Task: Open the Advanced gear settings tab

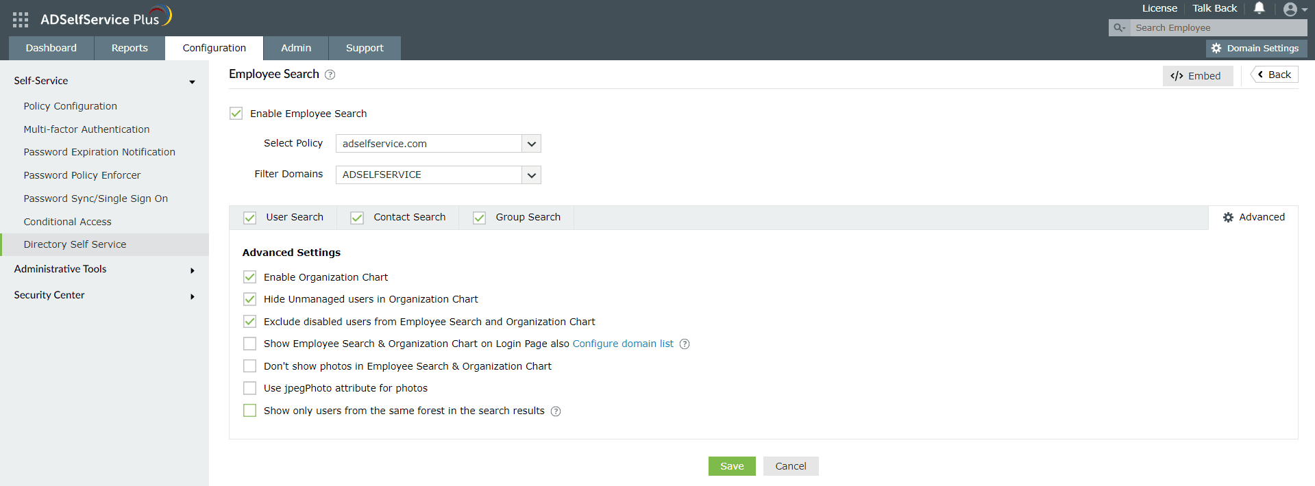Action: click(x=1253, y=218)
